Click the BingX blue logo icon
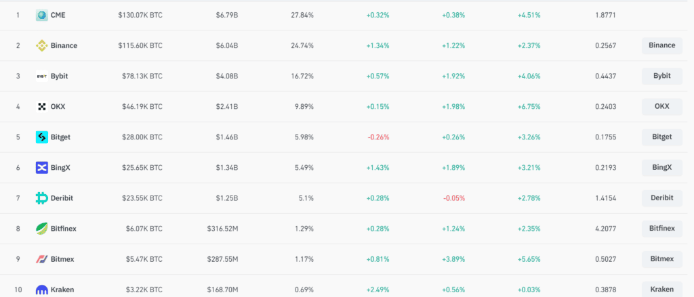 tap(41, 168)
